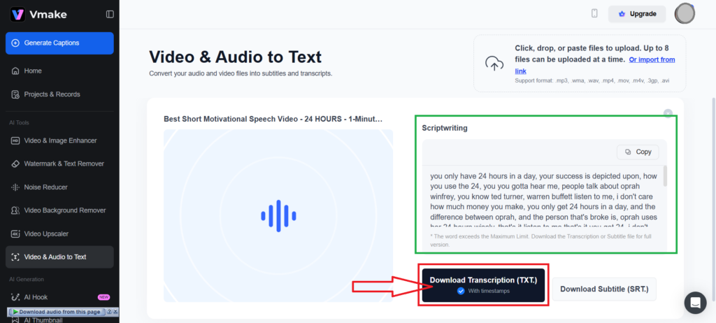Open the Watermark & Text Remover tool

[64, 164]
